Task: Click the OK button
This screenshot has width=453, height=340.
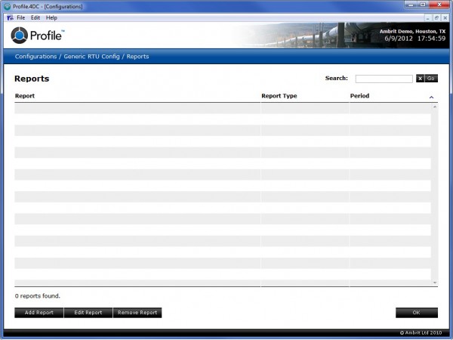Action: [417, 313]
